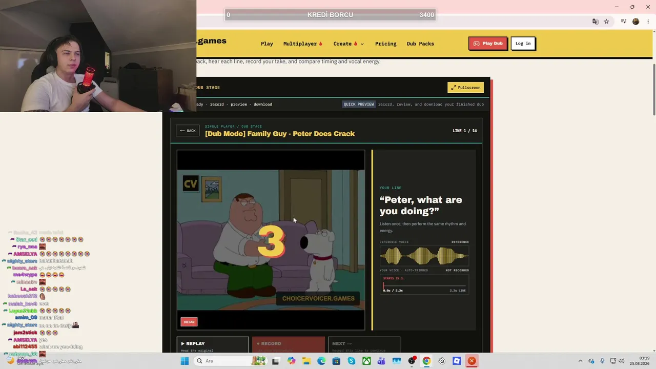Image resolution: width=656 pixels, height=369 pixels.
Task: Click the 'download' step in the stage steps
Action: [x=263, y=104]
